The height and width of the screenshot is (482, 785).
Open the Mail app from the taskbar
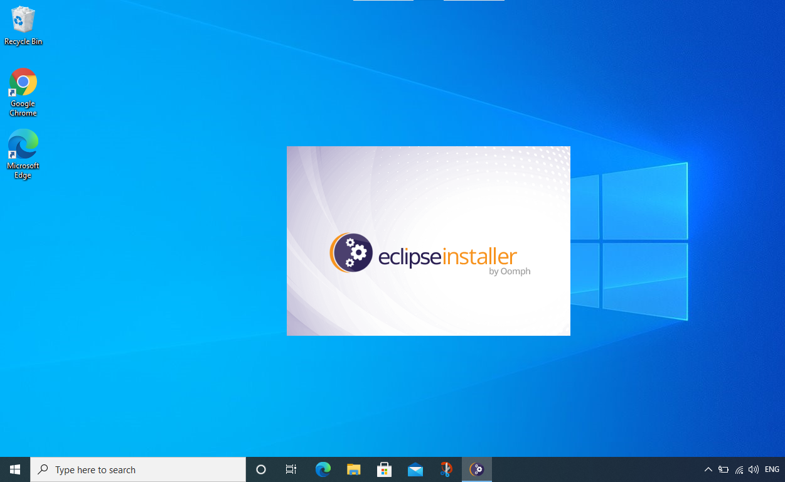pos(415,469)
